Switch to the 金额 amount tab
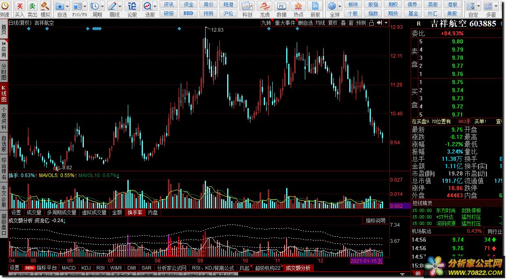Image resolution: width=506 pixels, height=279 pixels. (117, 212)
